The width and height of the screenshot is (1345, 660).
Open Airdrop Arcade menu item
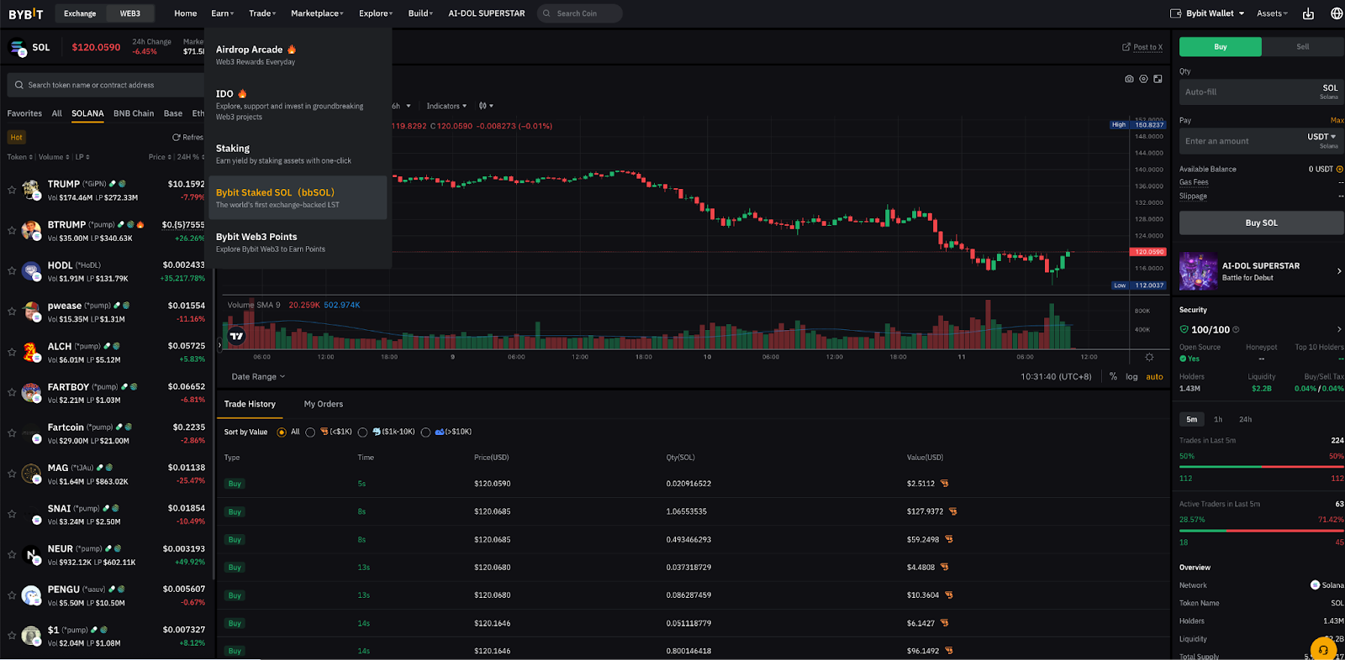click(x=297, y=55)
